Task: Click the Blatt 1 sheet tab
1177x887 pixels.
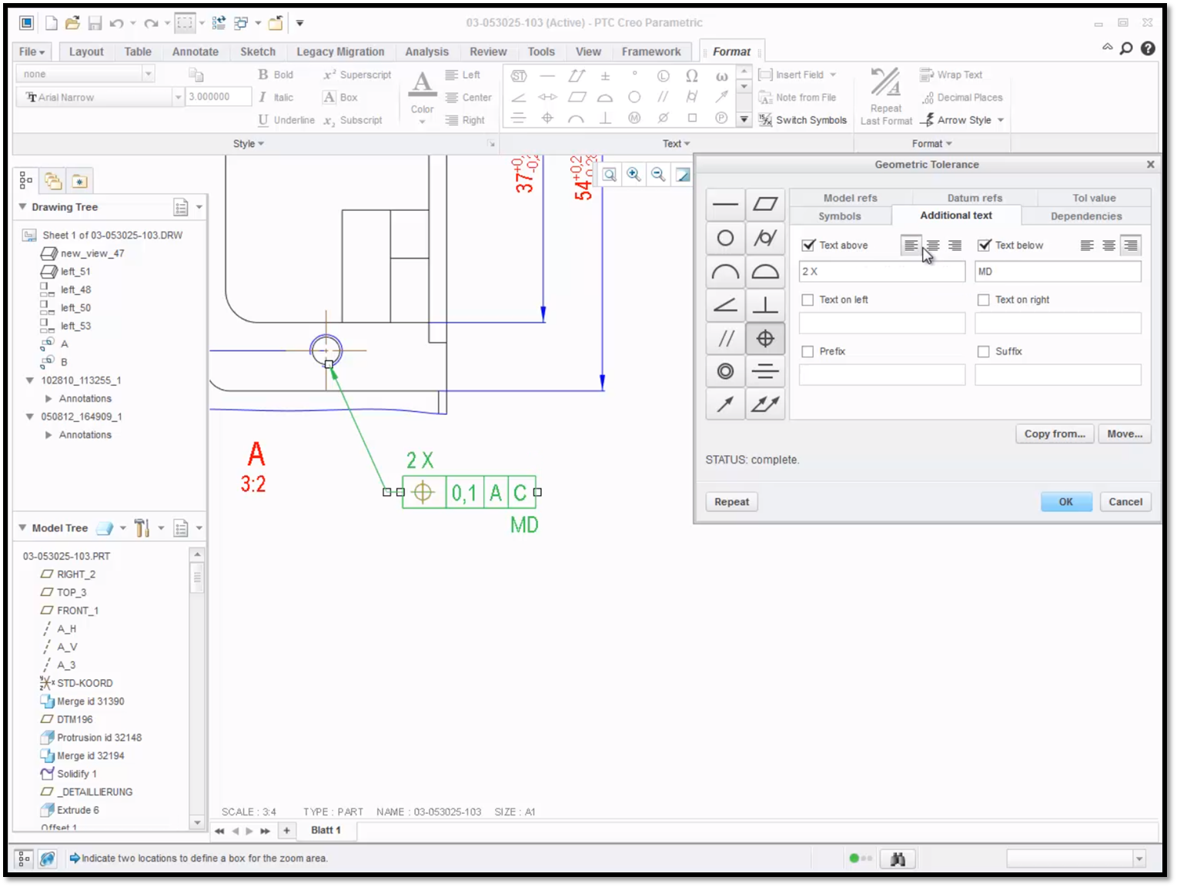Action: point(326,830)
